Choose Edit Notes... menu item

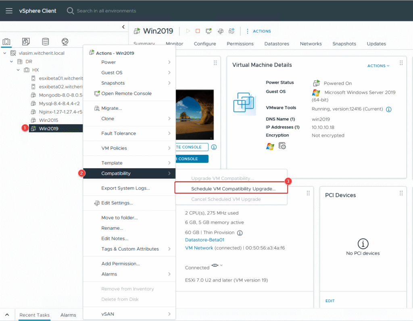[x=129, y=239]
